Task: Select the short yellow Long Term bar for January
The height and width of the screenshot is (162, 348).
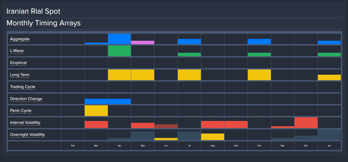Action: 329,78
